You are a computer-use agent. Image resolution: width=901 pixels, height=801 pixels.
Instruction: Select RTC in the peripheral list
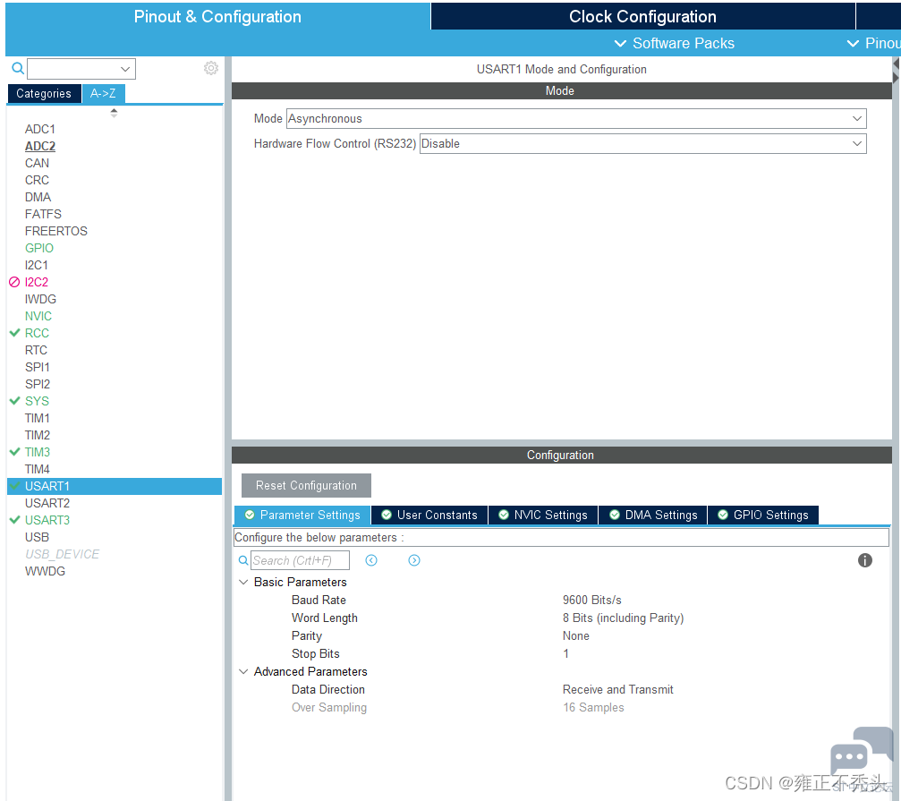click(x=36, y=350)
